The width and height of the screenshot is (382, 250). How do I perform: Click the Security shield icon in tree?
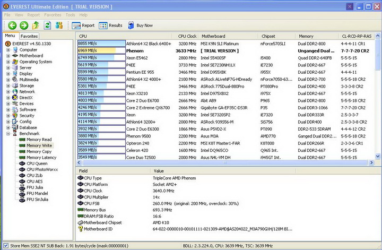pos(15,116)
